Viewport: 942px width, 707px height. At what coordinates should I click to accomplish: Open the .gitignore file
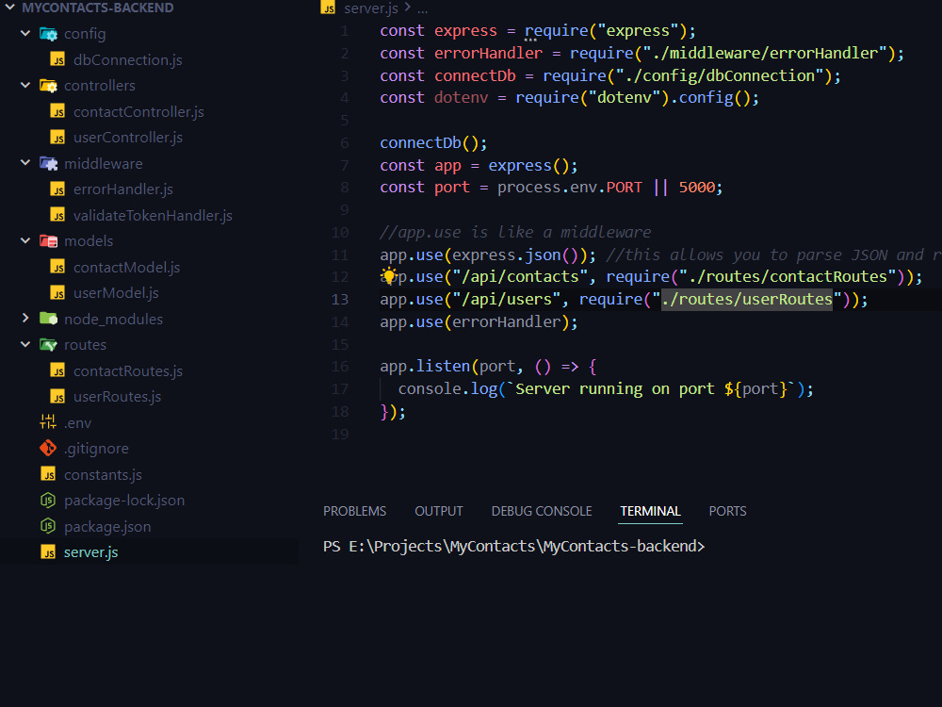point(96,449)
